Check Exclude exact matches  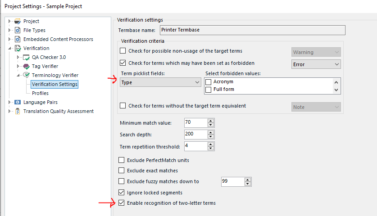point(122,171)
